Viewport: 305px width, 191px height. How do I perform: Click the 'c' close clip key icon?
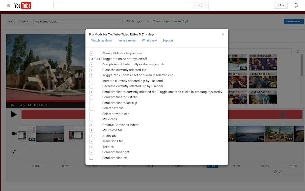(x=91, y=70)
